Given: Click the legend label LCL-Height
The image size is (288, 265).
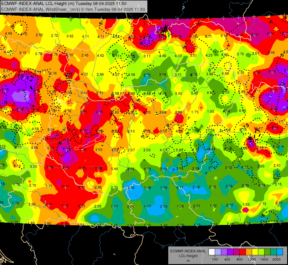Looking at the screenshot, I should 188,256.
